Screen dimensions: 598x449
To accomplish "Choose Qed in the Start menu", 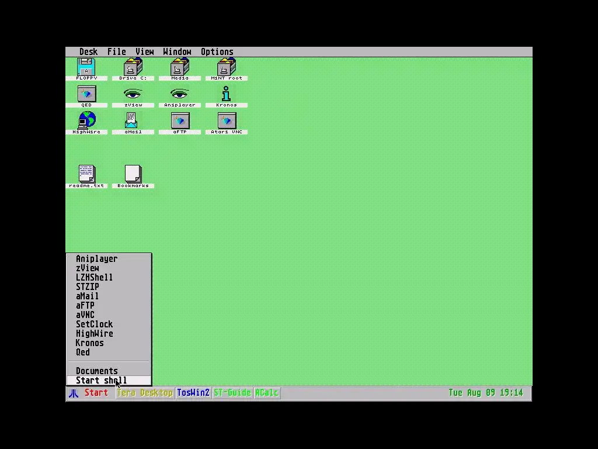I will tap(109, 352).
